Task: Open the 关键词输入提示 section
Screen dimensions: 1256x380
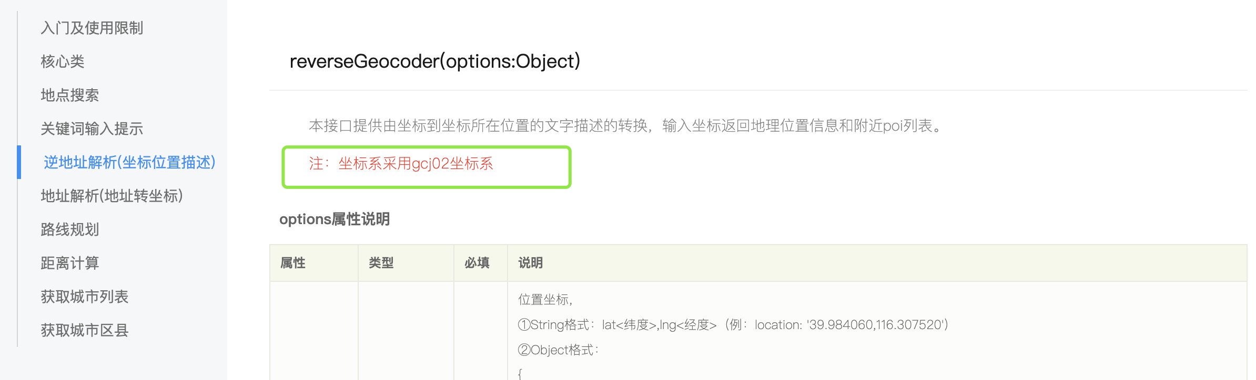Action: [93, 129]
